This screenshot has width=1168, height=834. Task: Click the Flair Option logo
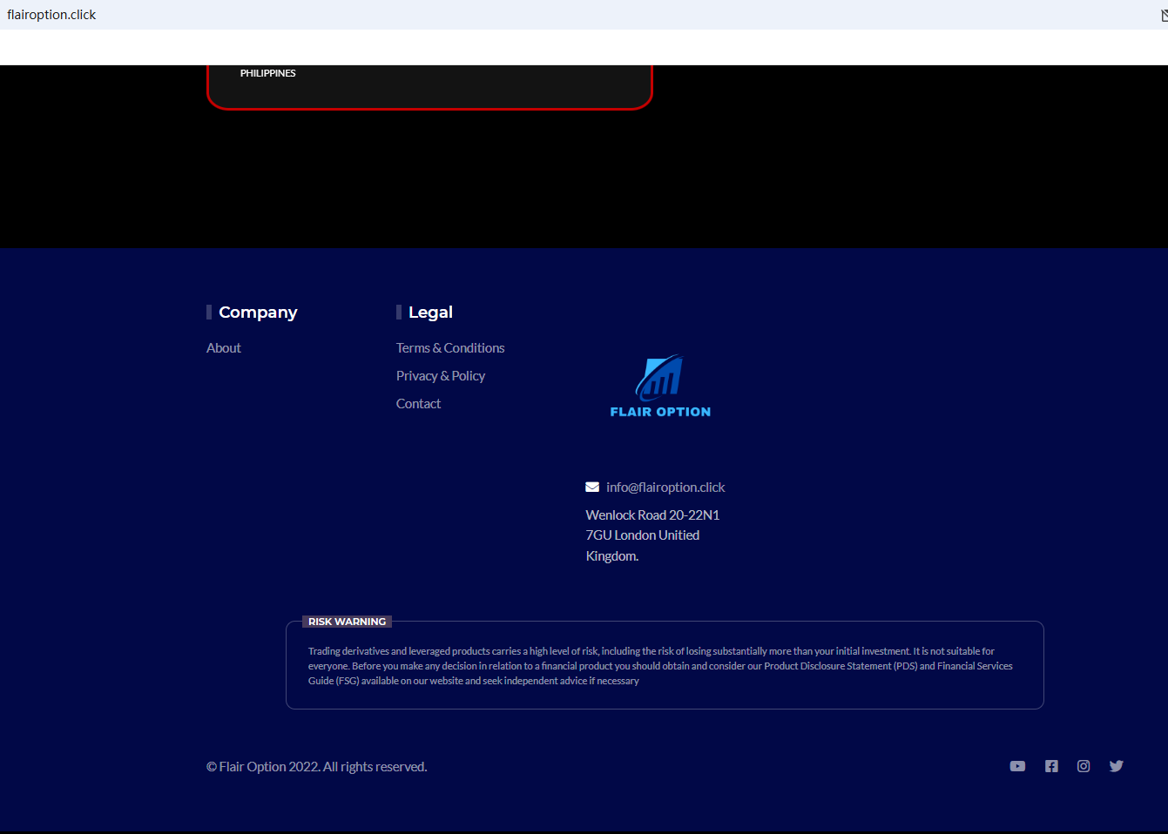[660, 387]
